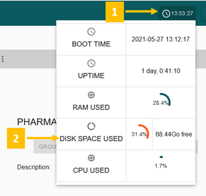Viewport: 206px width, 196px height.
Task: Open the three-dot vertical menu
Action: tap(3, 59)
